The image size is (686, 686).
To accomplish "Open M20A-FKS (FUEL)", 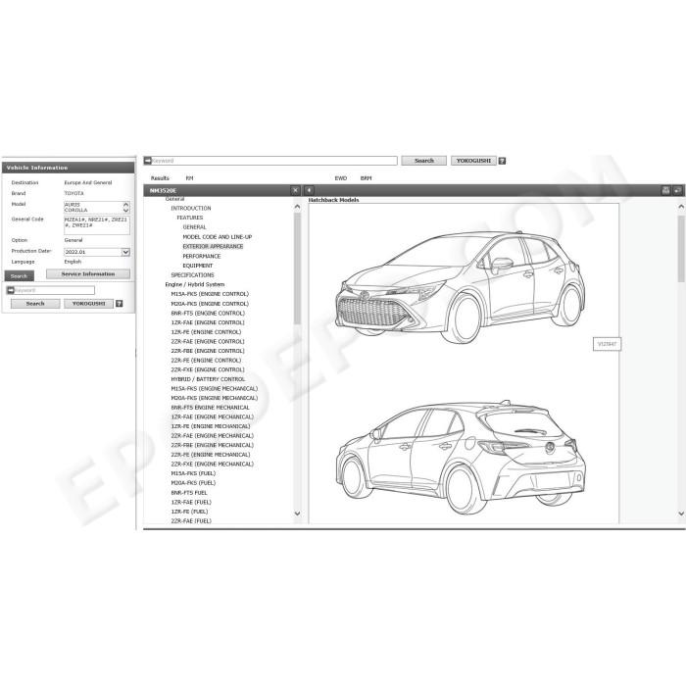I will tap(193, 483).
